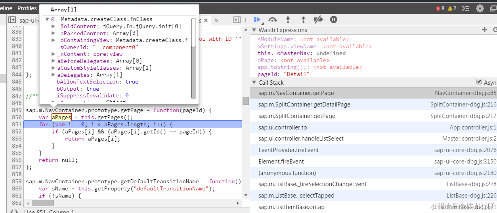Click the oPage watch expression
This screenshot has width=497, height=213.
[293, 60]
